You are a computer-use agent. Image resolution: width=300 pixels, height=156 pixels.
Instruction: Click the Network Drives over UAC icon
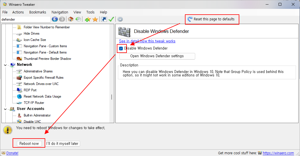pyautogui.click(x=19, y=84)
